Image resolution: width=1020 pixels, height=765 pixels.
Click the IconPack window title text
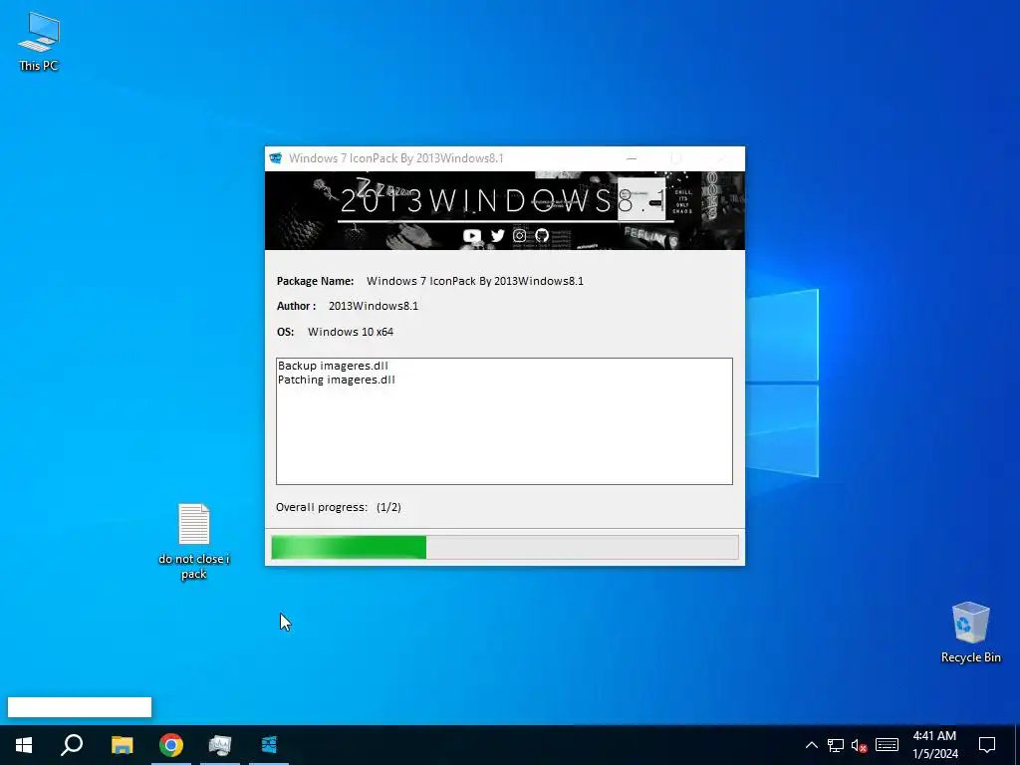pos(396,158)
